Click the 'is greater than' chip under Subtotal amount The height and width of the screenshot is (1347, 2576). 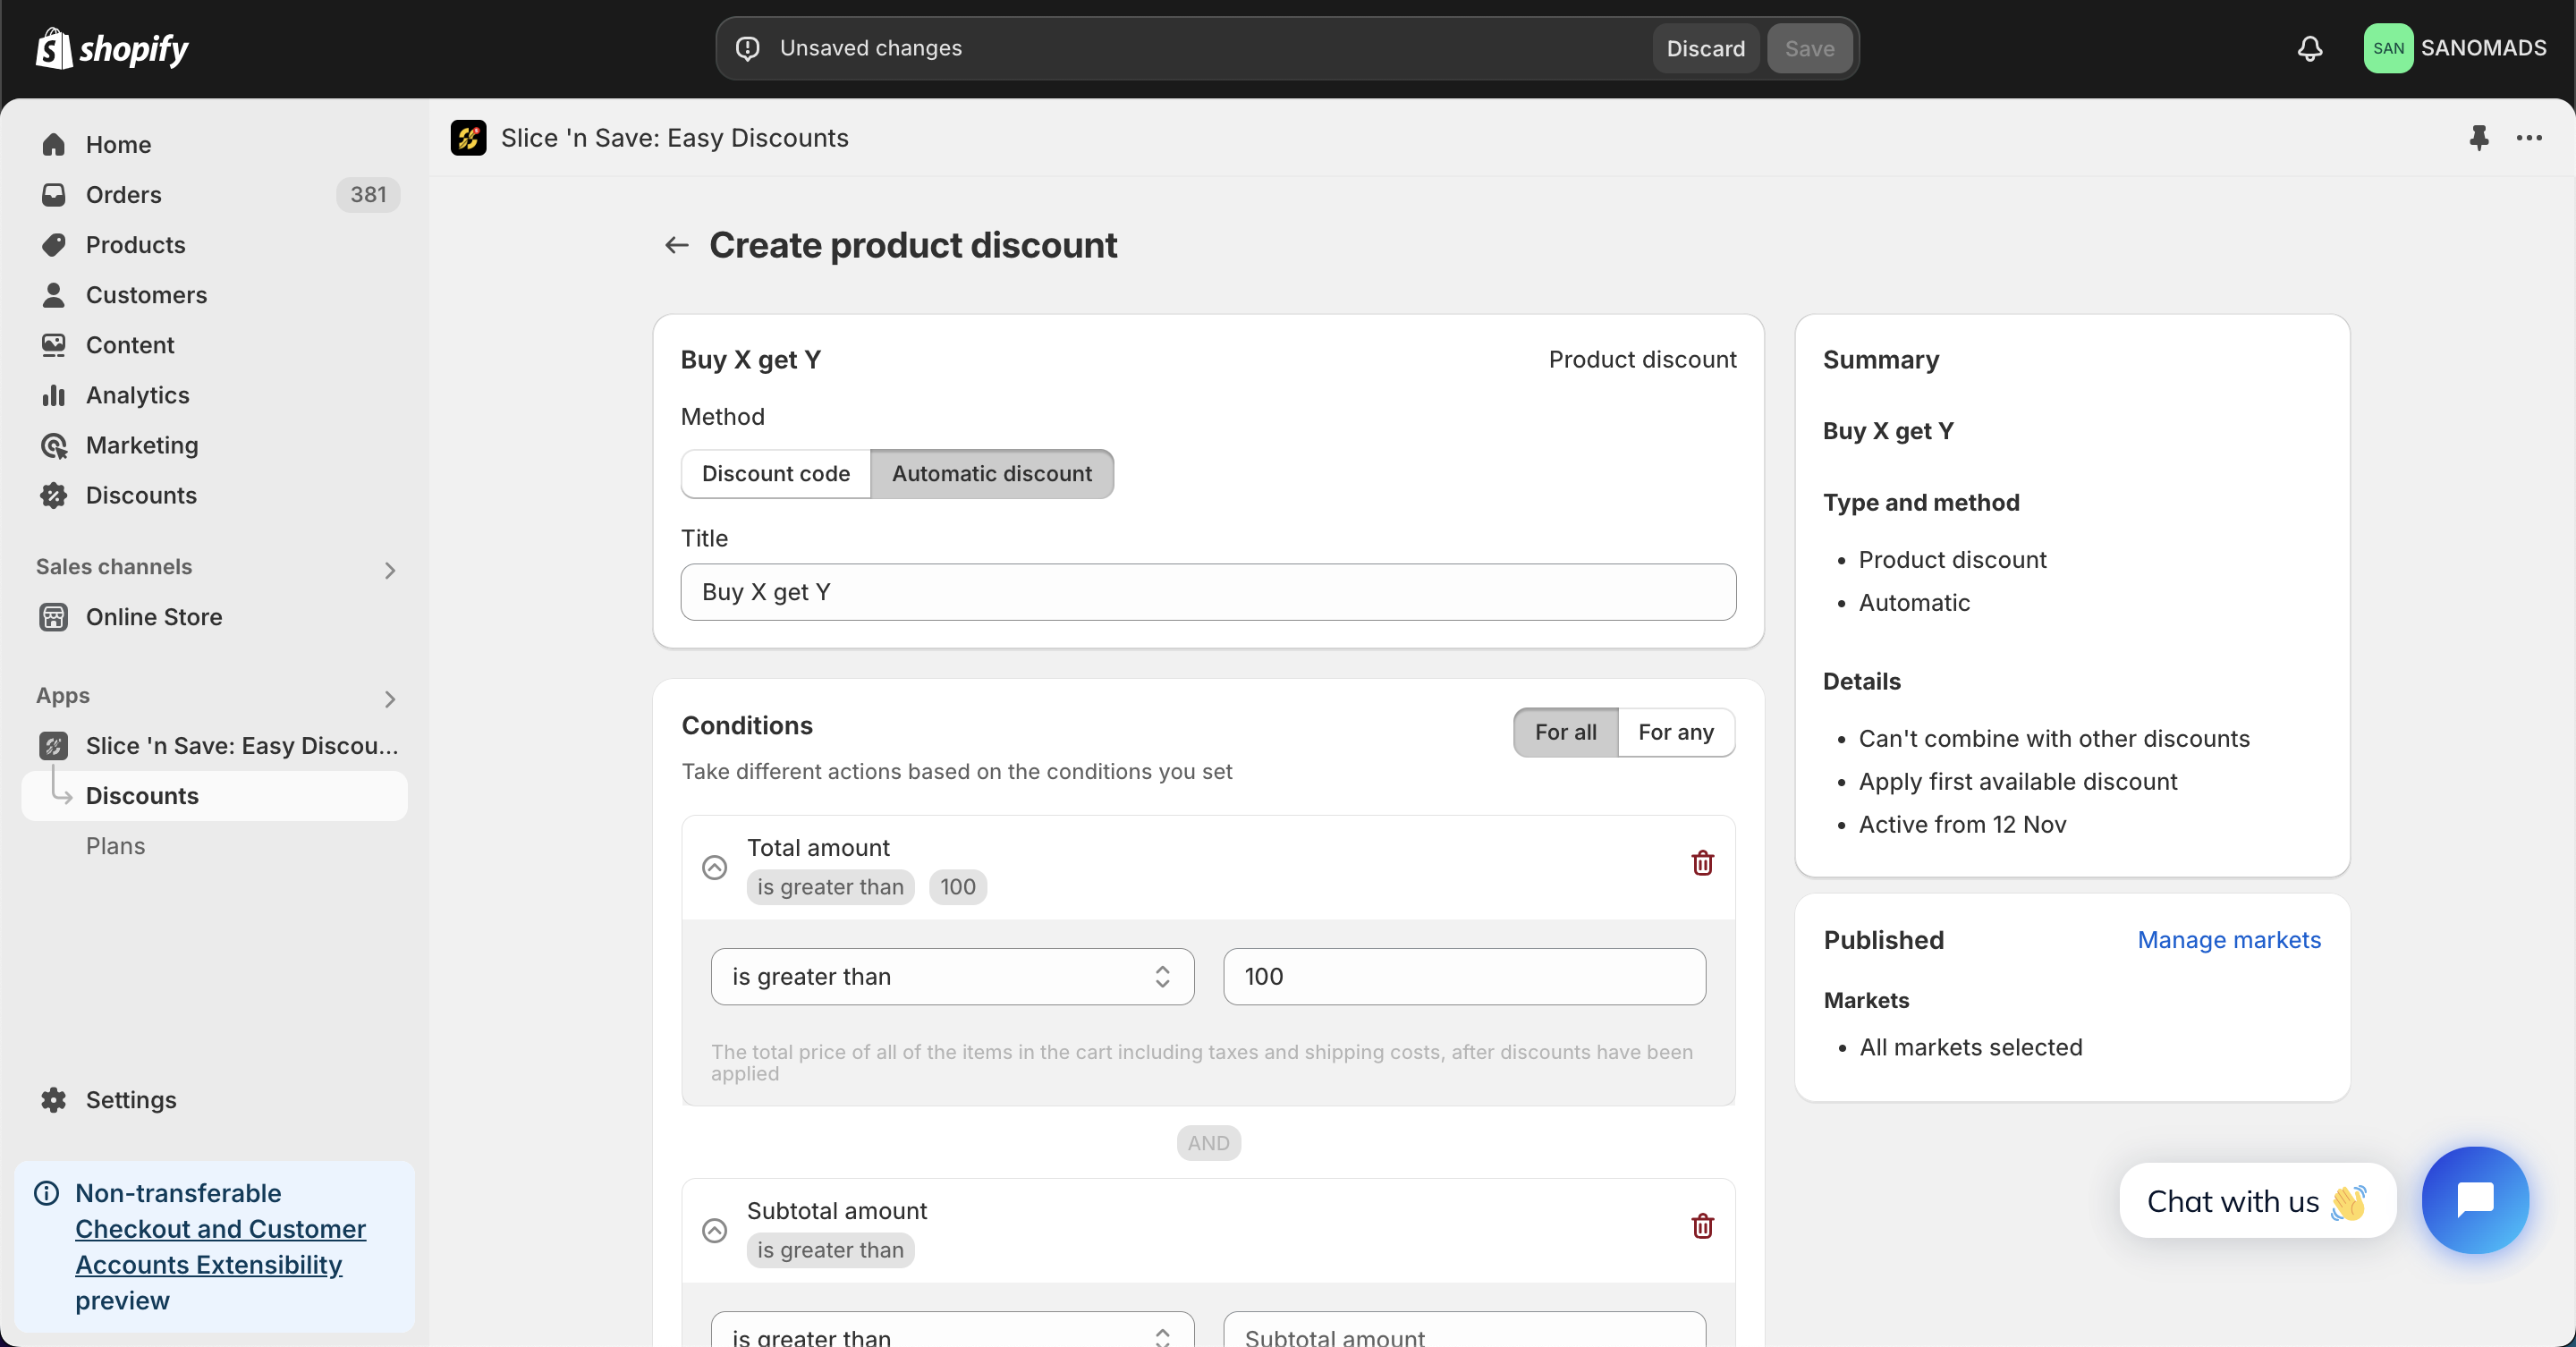[x=830, y=1250]
